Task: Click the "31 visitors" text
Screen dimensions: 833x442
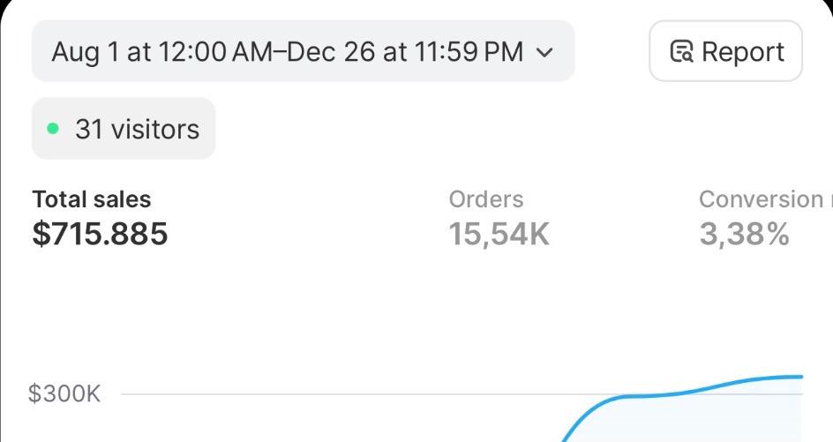Action: tap(137, 129)
